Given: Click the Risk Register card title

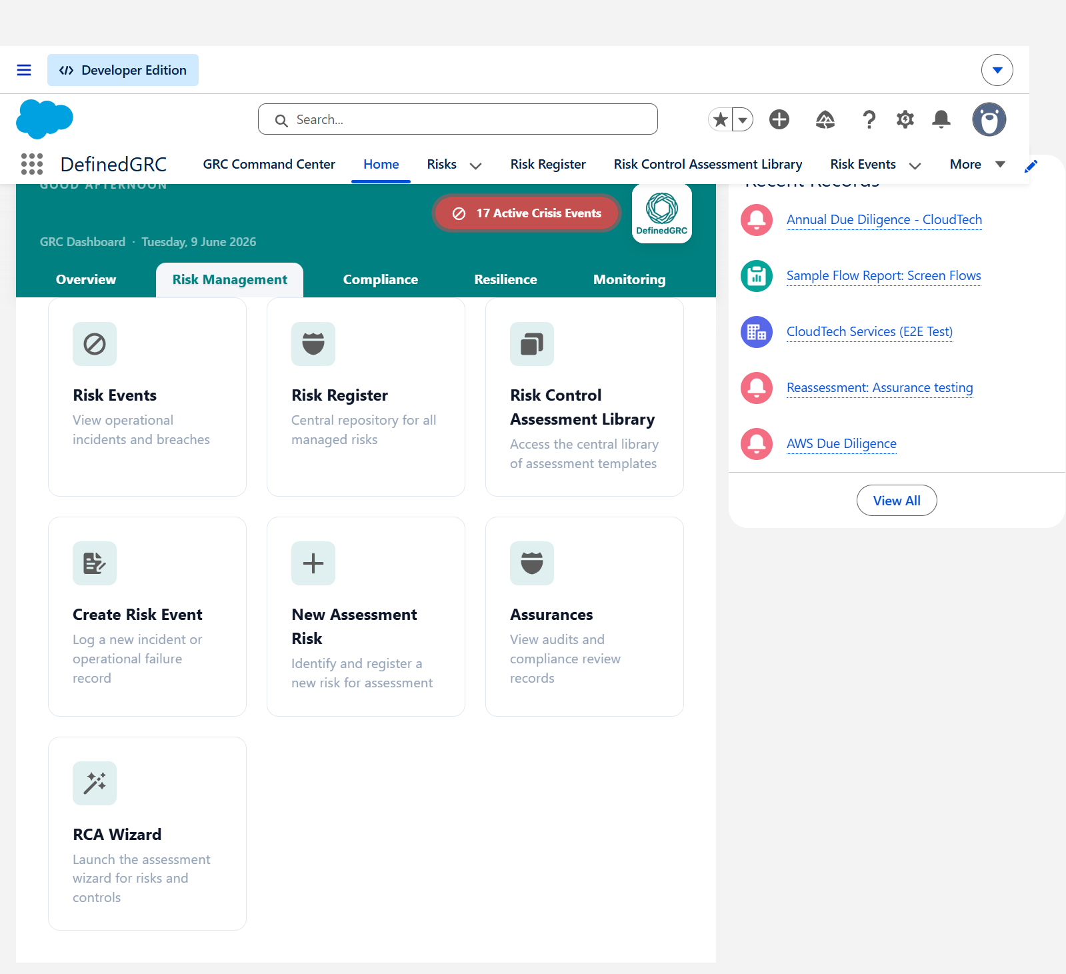Looking at the screenshot, I should coord(339,395).
